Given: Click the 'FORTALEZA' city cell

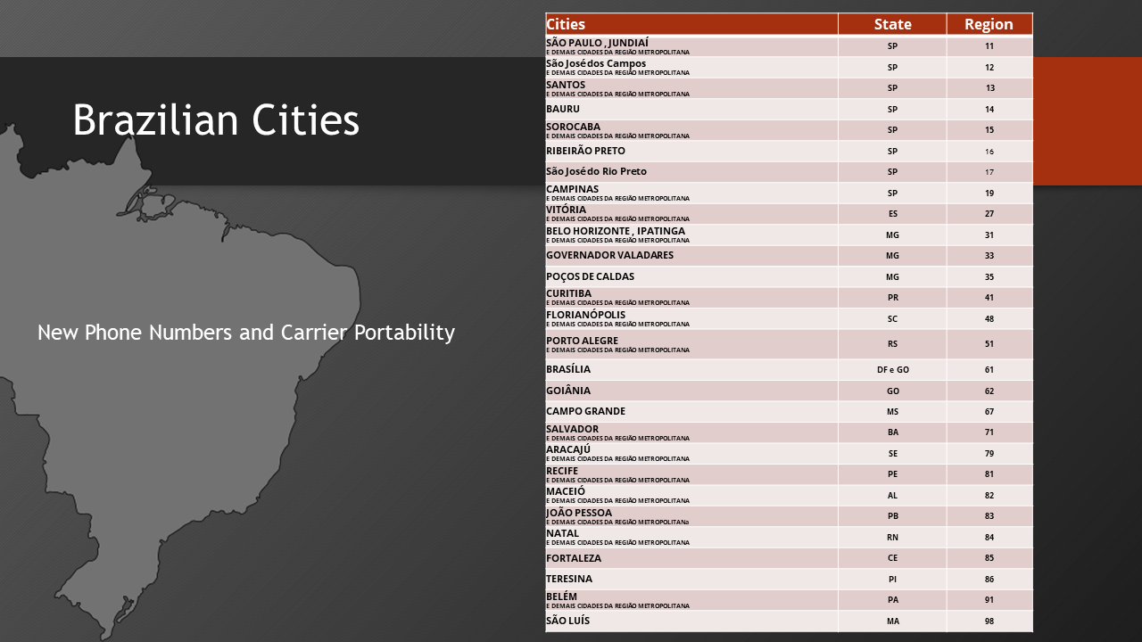Looking at the screenshot, I should click(691, 558).
